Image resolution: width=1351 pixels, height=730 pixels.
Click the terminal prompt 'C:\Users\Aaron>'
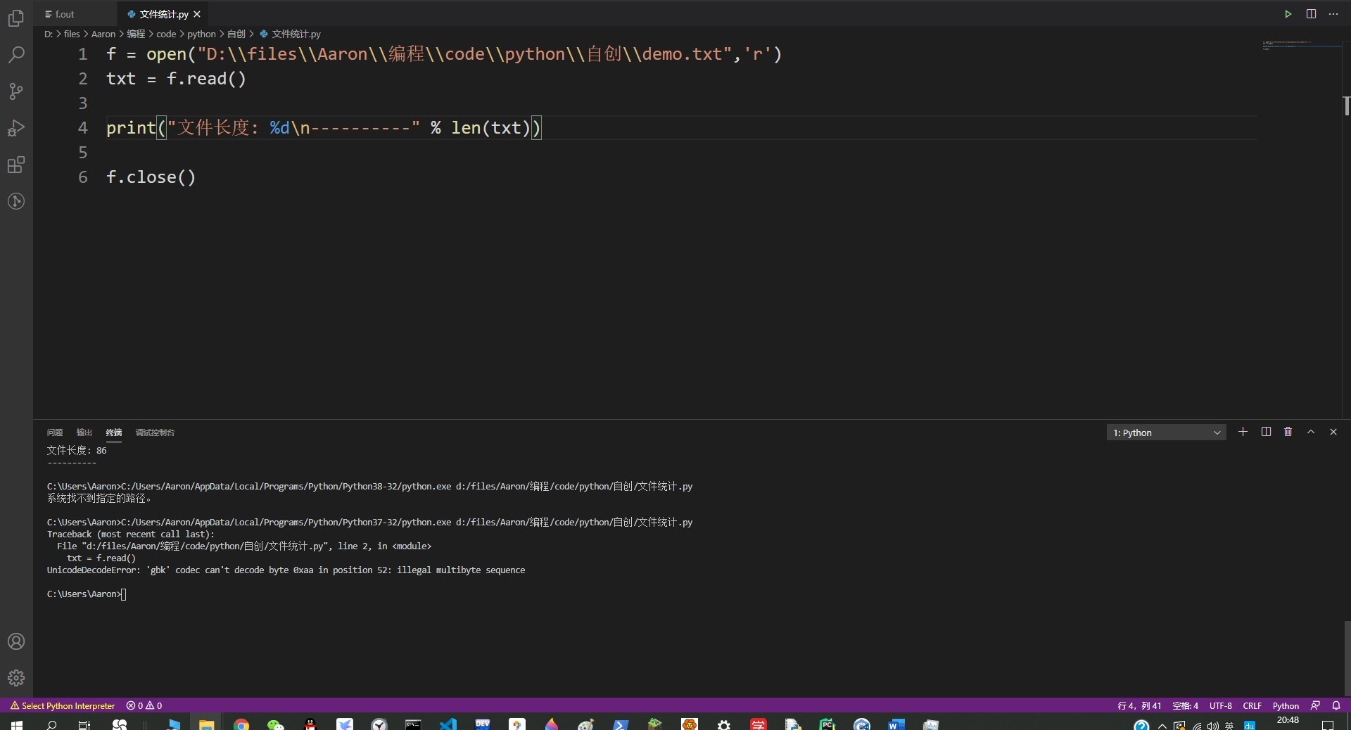84,594
